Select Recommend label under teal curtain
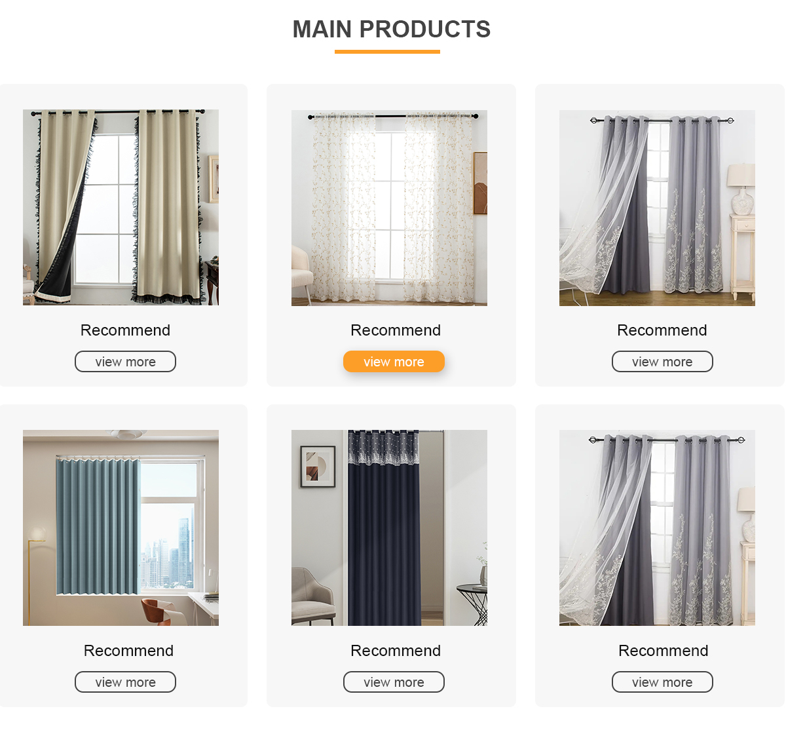 coord(128,651)
